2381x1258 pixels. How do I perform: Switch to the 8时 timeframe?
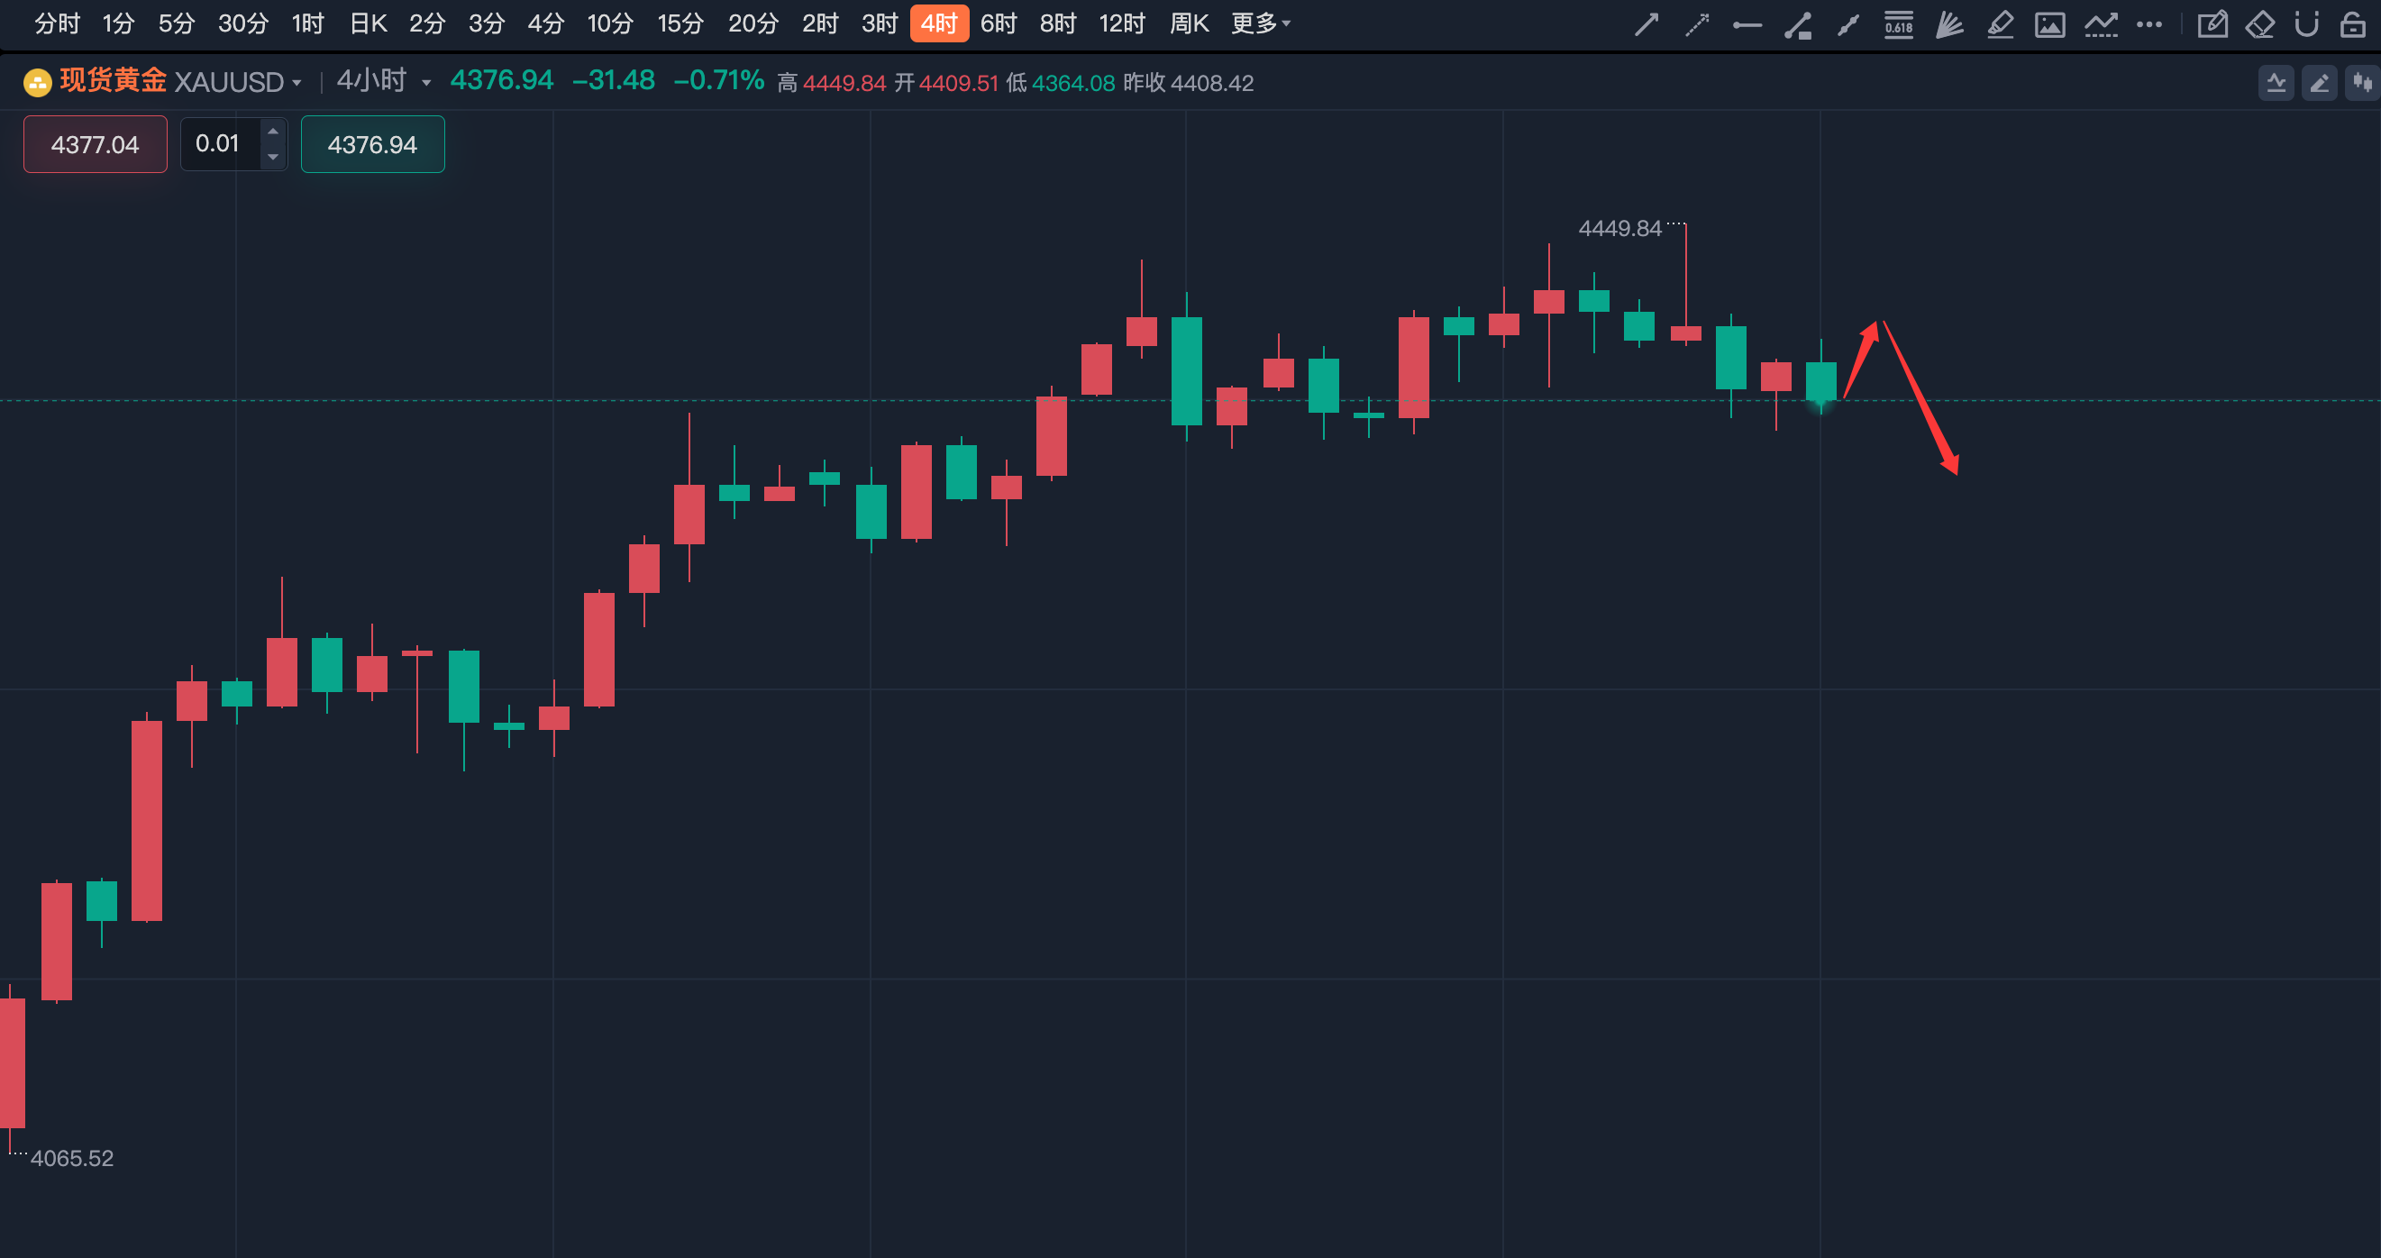(x=1057, y=23)
